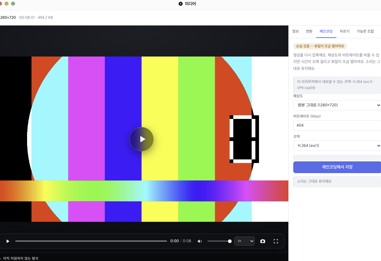
Task: Click the bitrate field showing 404
Action: [337, 125]
